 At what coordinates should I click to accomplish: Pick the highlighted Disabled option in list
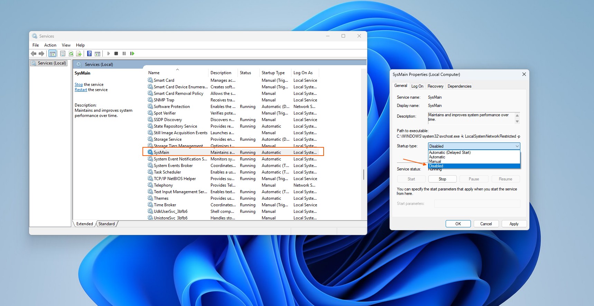474,166
